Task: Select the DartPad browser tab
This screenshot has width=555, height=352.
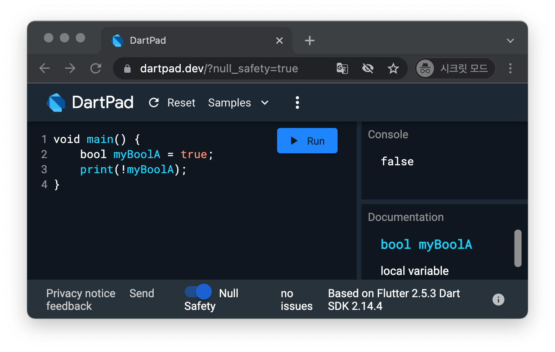Action: click(197, 41)
